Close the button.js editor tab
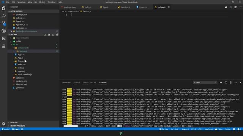 tap(169, 7)
